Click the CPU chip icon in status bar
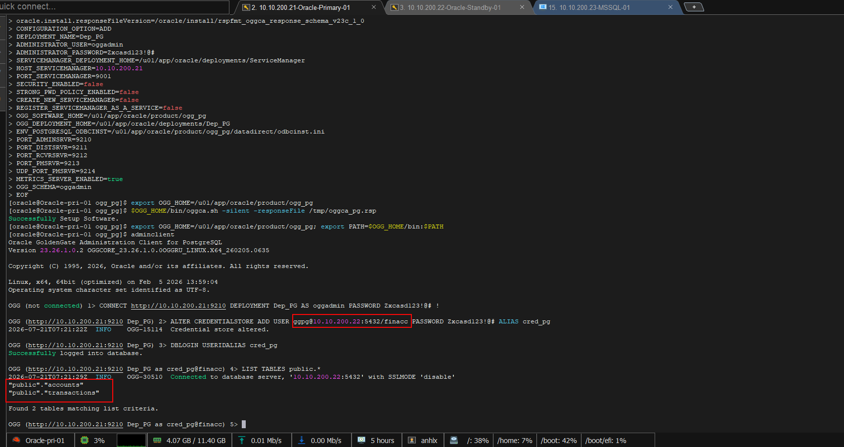This screenshot has height=447, width=844. pyautogui.click(x=85, y=440)
